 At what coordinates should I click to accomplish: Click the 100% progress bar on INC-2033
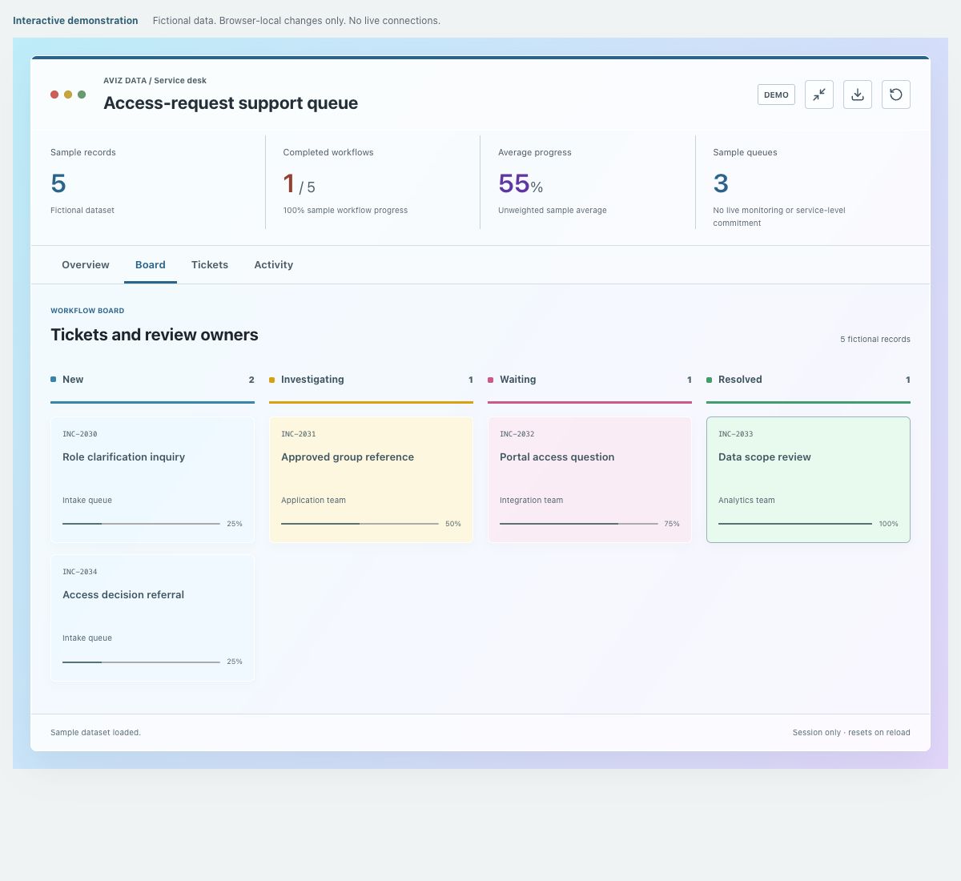tap(795, 524)
